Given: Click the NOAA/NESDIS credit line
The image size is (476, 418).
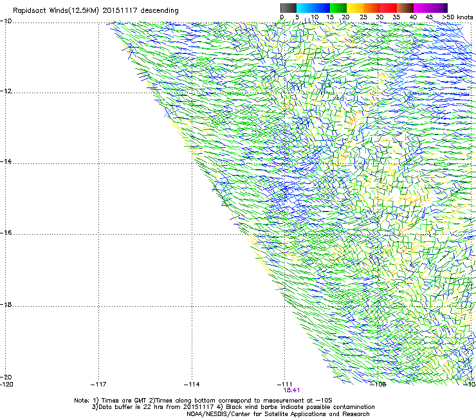Looking at the screenshot, I should [x=278, y=414].
